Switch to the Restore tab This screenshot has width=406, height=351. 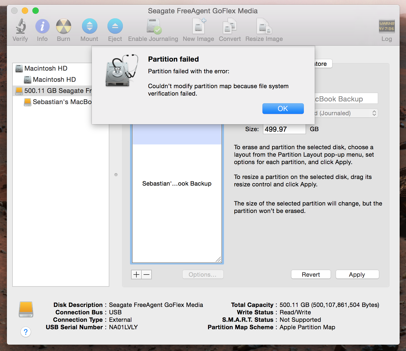click(323, 64)
